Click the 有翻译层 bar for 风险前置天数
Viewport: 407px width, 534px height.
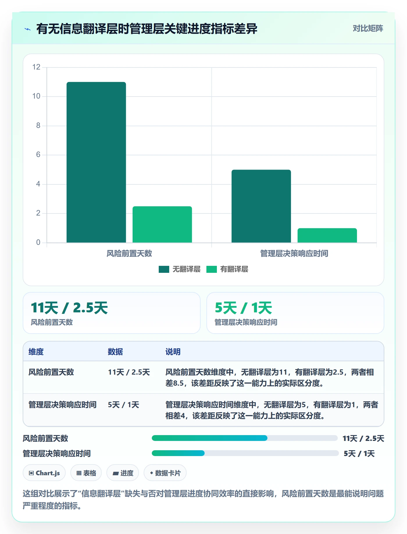(162, 224)
